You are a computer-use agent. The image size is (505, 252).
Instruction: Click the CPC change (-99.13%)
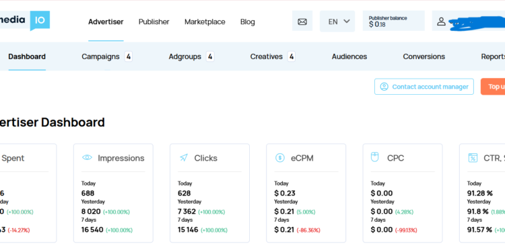(x=406, y=230)
